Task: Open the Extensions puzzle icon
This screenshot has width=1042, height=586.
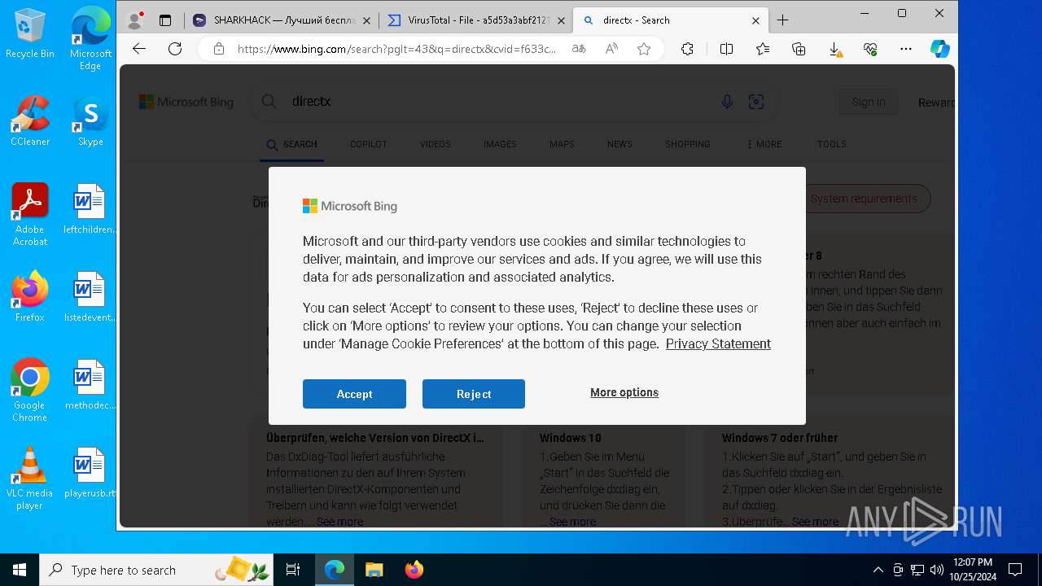Action: [x=687, y=49]
